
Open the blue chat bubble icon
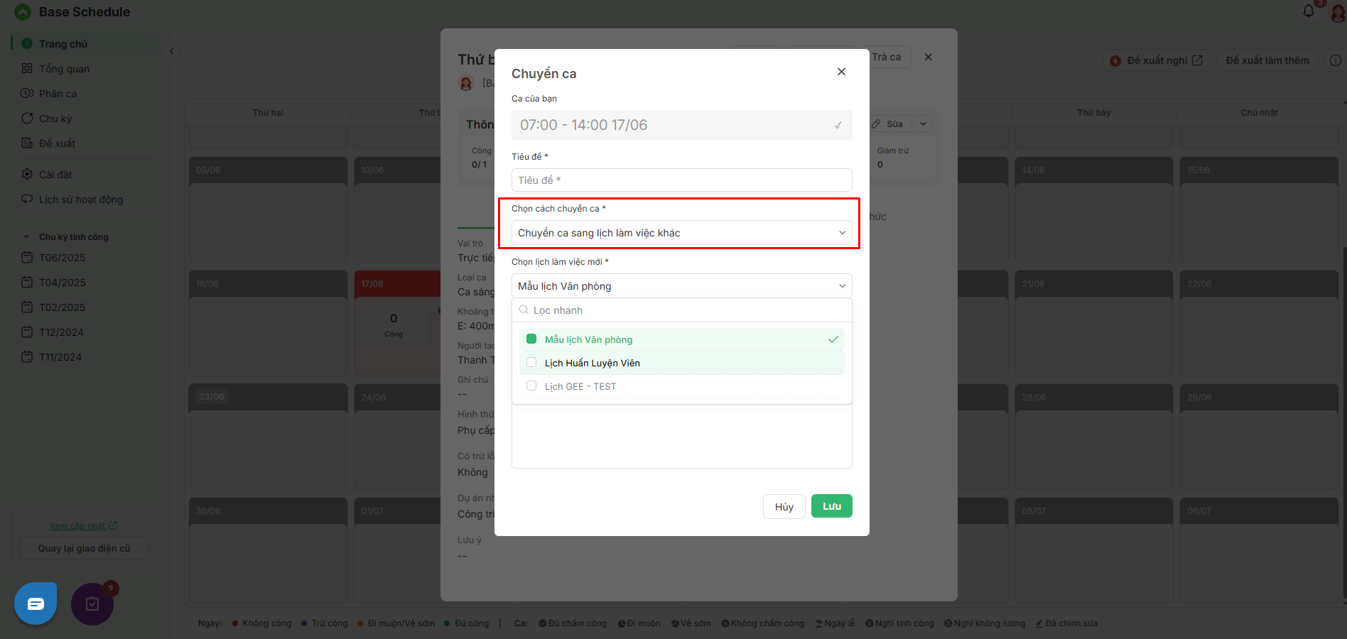click(36, 603)
